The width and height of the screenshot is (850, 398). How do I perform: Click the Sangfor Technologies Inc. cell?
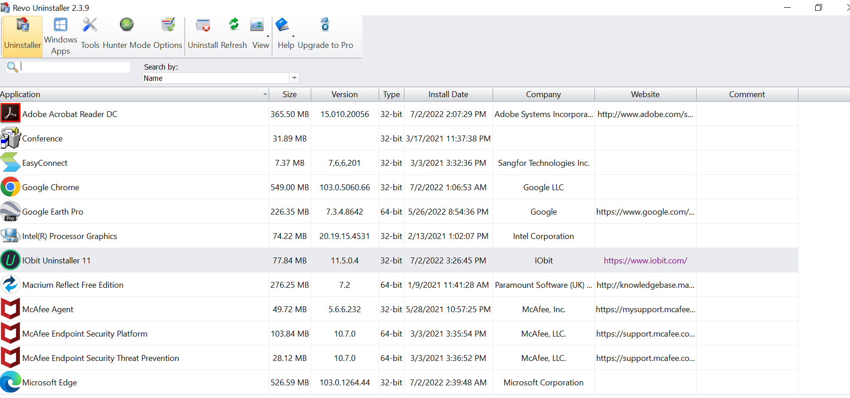point(544,163)
